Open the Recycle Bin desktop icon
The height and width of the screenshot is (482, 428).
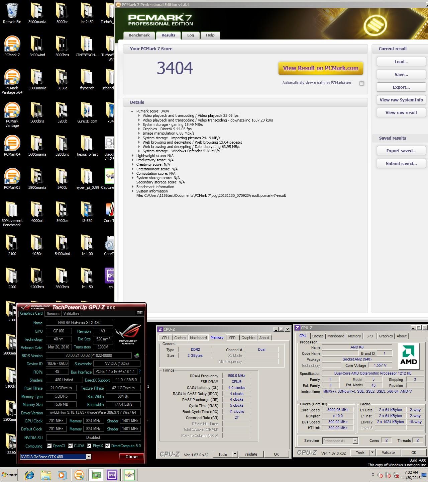click(x=12, y=13)
